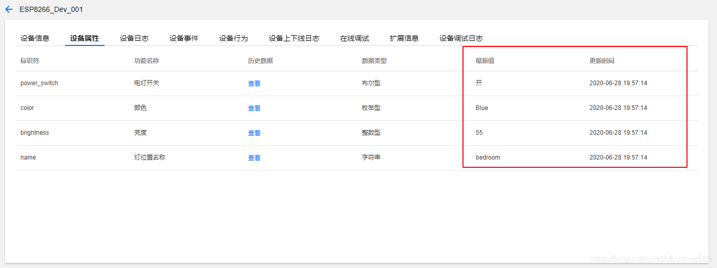The width and height of the screenshot is (717, 268).
Task: Click the 布尔型 data type cell
Action: (371, 83)
